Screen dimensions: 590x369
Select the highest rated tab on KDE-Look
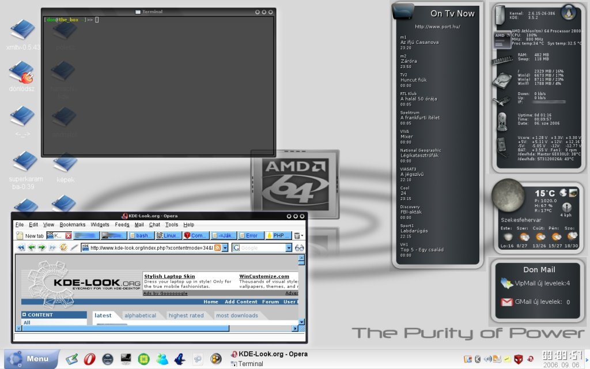click(186, 315)
